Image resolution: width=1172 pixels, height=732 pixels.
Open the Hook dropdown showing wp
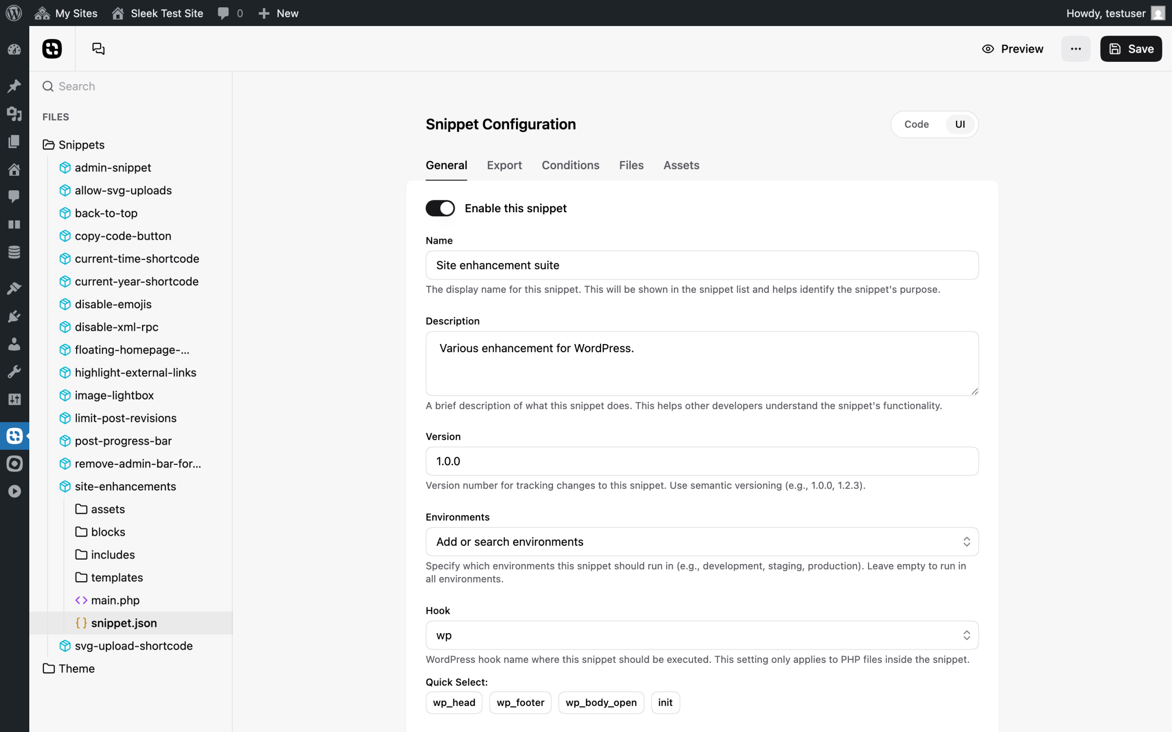[x=702, y=635]
